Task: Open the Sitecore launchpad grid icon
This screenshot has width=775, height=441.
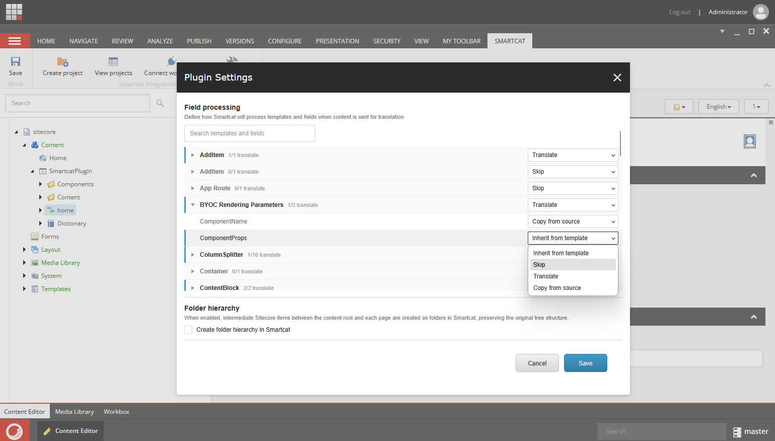Action: pyautogui.click(x=14, y=12)
